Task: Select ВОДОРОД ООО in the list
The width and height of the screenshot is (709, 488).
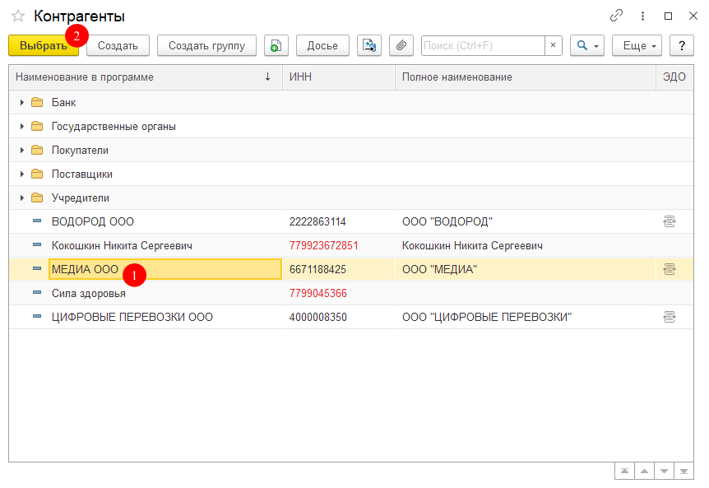Action: click(93, 221)
